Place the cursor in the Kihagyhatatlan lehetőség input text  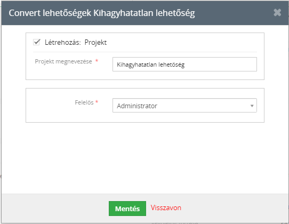pyautogui.click(x=150, y=65)
